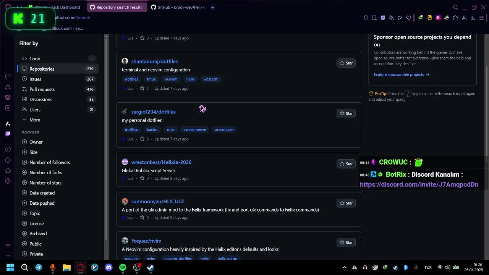Open the page translate icon

391,18
